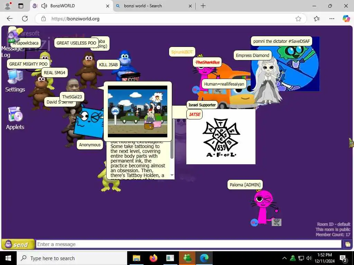Close the bonzi world Search tab

pos(190,6)
